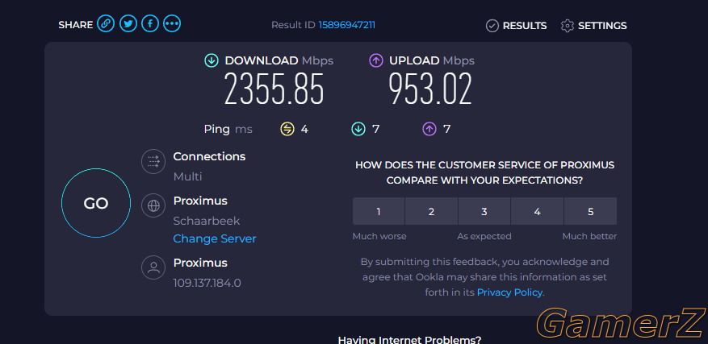Start a new test with GO
Screen dimensions: 708x344
[96, 203]
